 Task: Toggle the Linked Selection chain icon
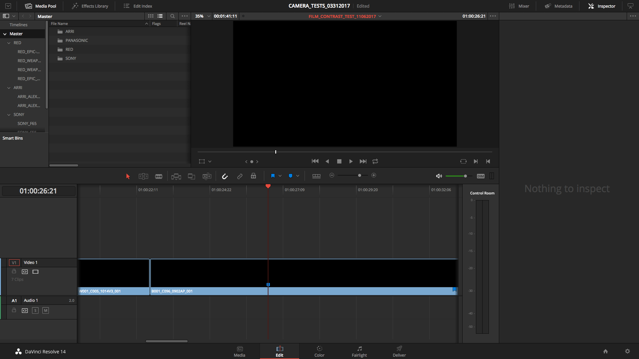click(x=240, y=177)
